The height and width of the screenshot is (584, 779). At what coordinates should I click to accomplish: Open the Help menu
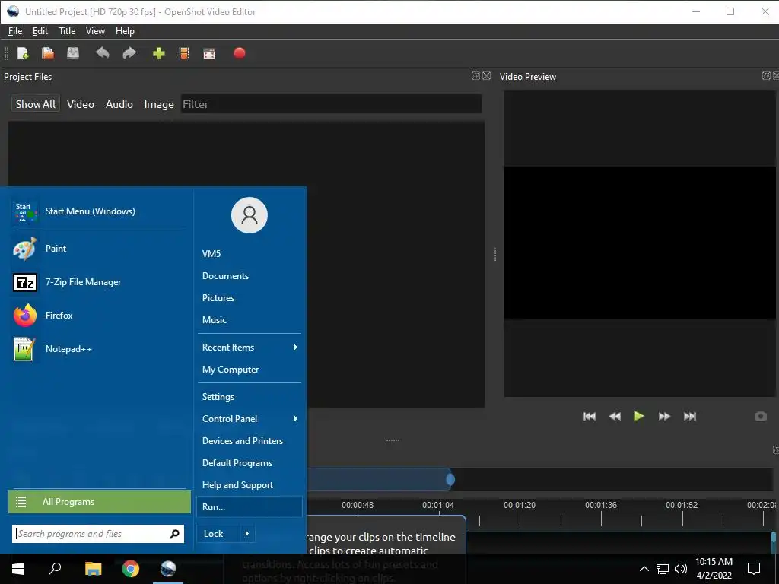point(126,30)
